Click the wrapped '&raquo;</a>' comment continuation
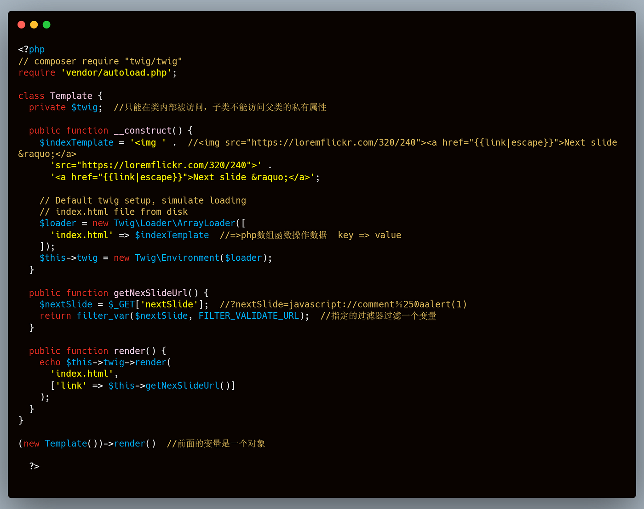This screenshot has width=644, height=509. click(47, 154)
